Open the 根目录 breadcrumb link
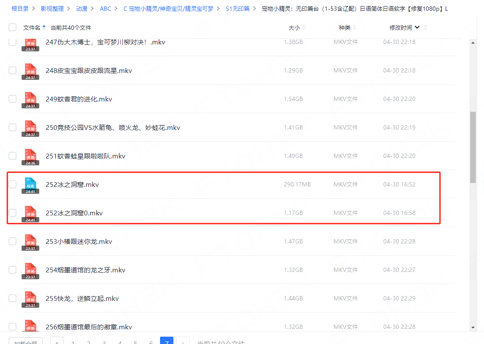 [x=20, y=9]
